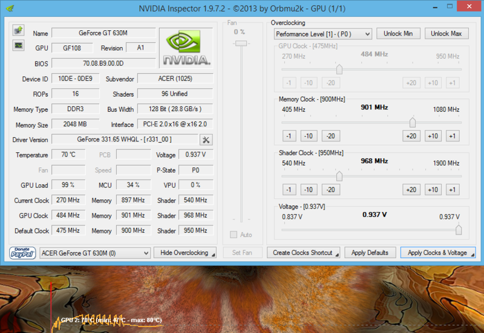Click Apply Defaults button
This screenshot has width=484, height=333.
(370, 253)
